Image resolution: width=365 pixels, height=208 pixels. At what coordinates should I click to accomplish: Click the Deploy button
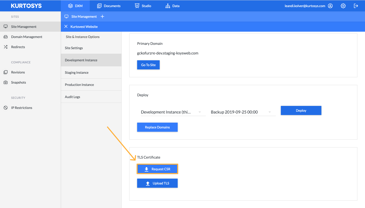[301, 110]
